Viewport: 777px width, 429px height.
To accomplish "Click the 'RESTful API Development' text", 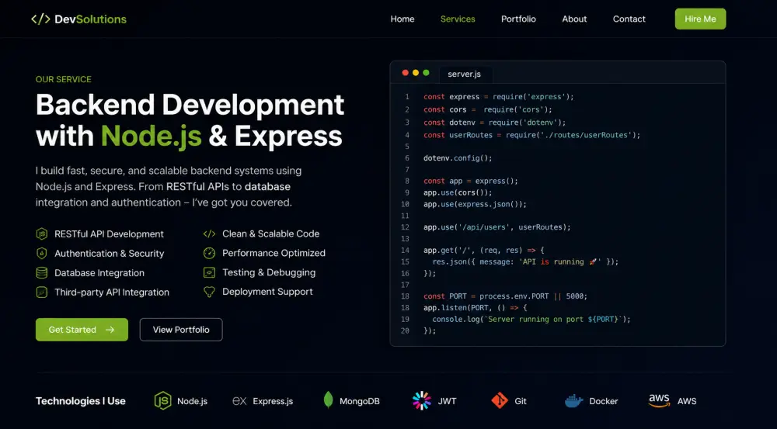I will pyautogui.click(x=109, y=234).
